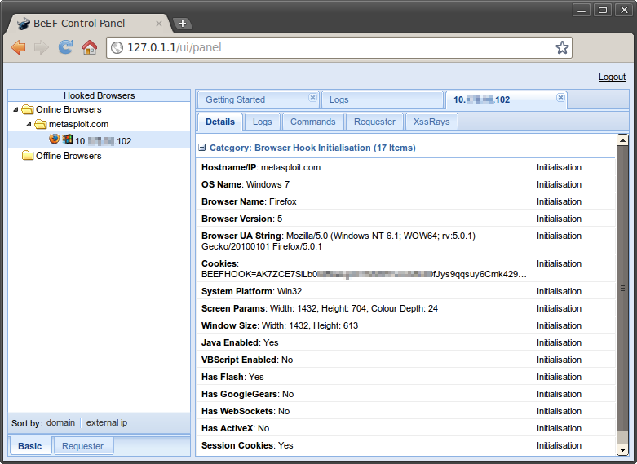The image size is (637, 464).
Task: Select the Has ActiveX: No row
Action: (x=405, y=427)
